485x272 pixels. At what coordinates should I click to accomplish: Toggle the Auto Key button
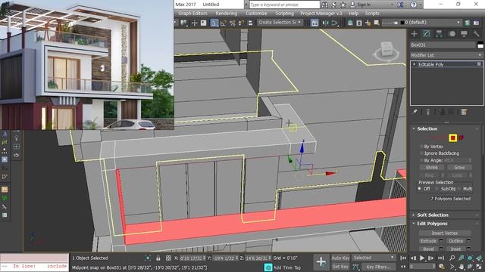pos(340,258)
